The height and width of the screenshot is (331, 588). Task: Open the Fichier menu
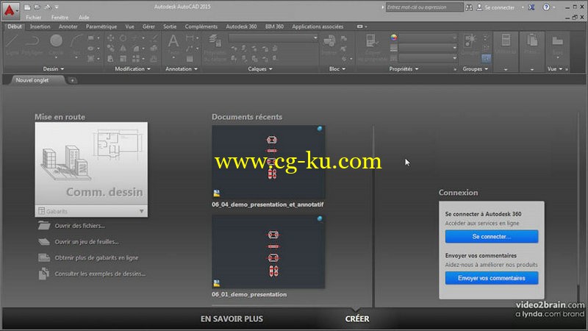point(33,17)
